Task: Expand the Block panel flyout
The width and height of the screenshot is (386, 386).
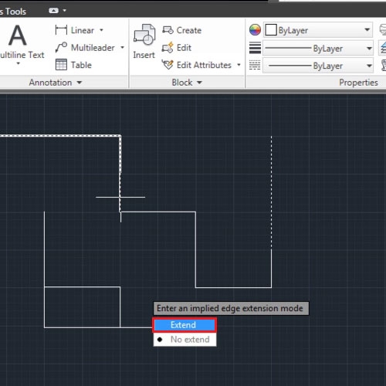Action: pyautogui.click(x=199, y=83)
